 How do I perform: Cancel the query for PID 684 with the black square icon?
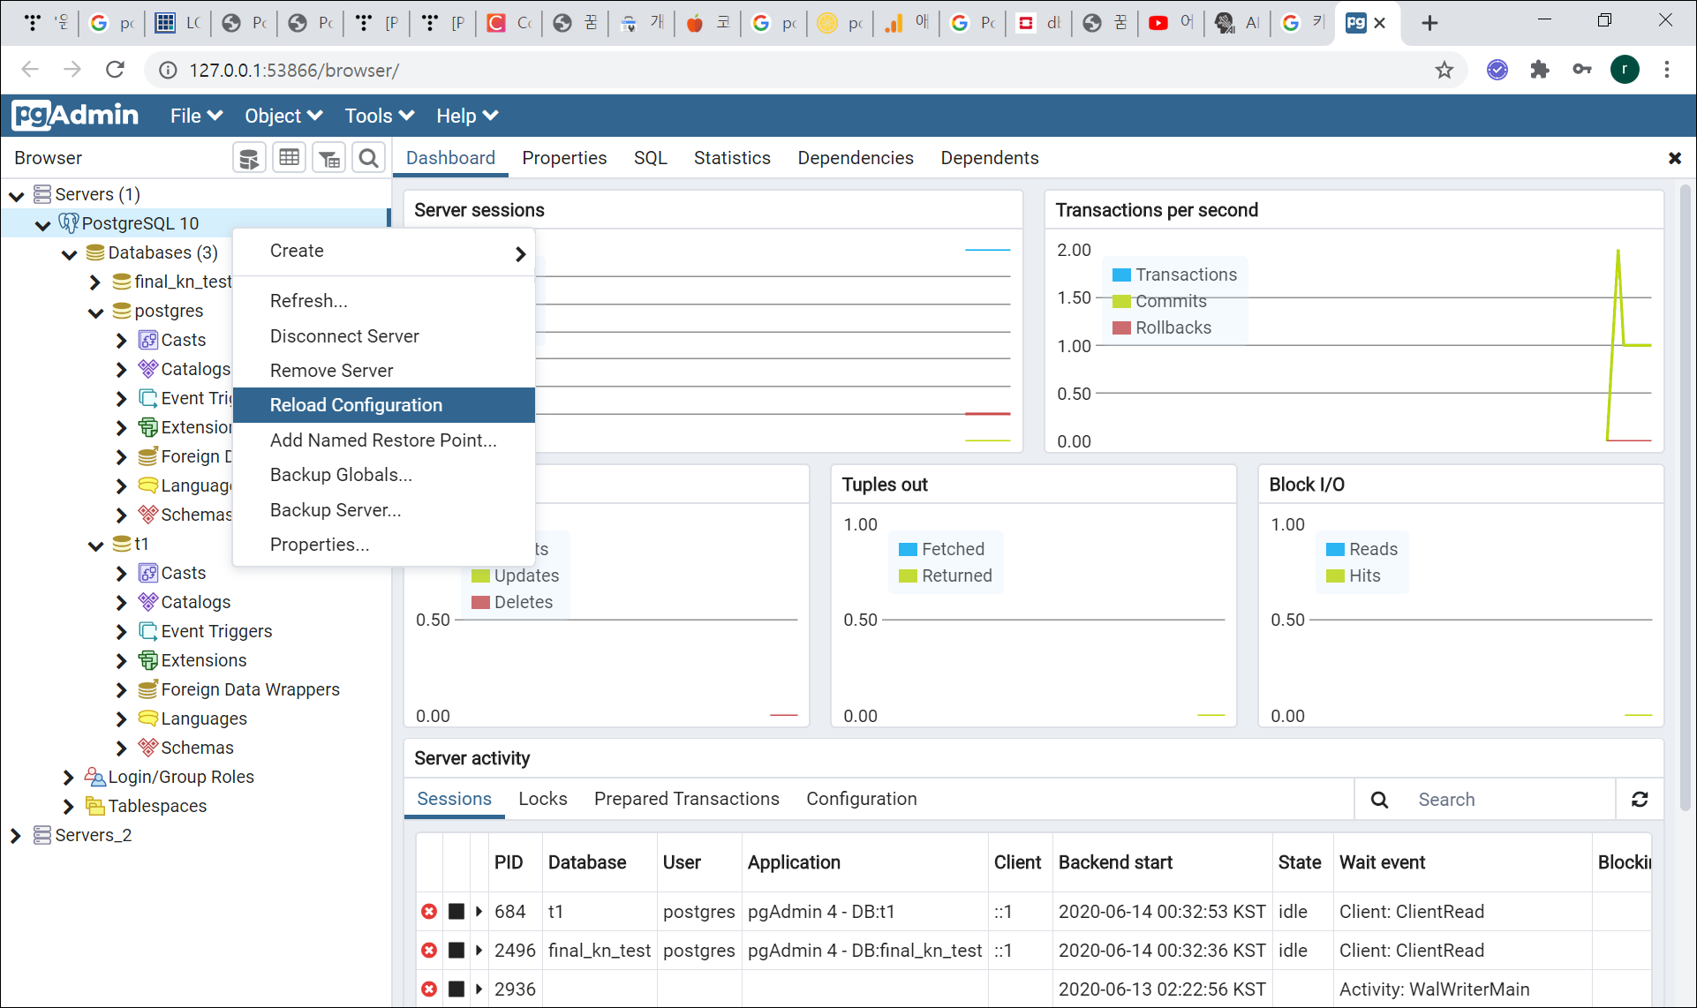point(456,911)
